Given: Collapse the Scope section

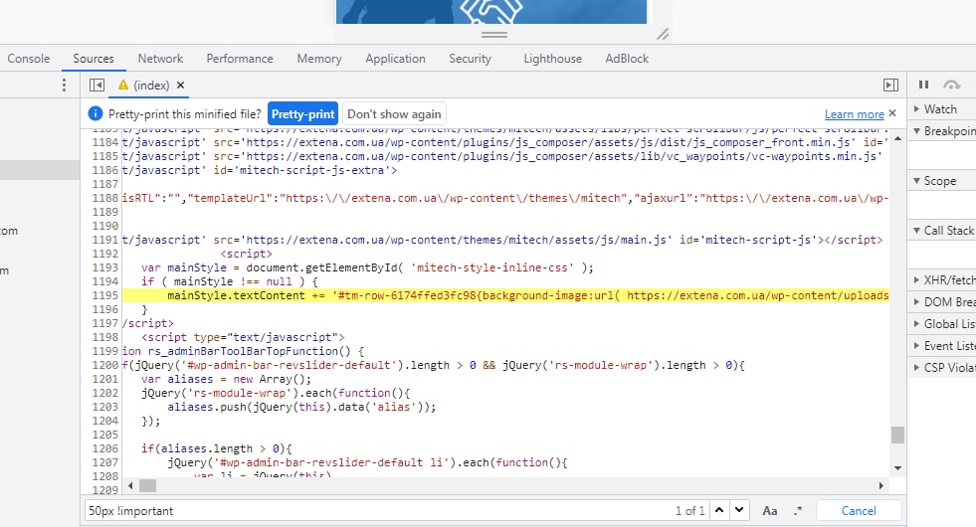Looking at the screenshot, I should tap(942, 180).
